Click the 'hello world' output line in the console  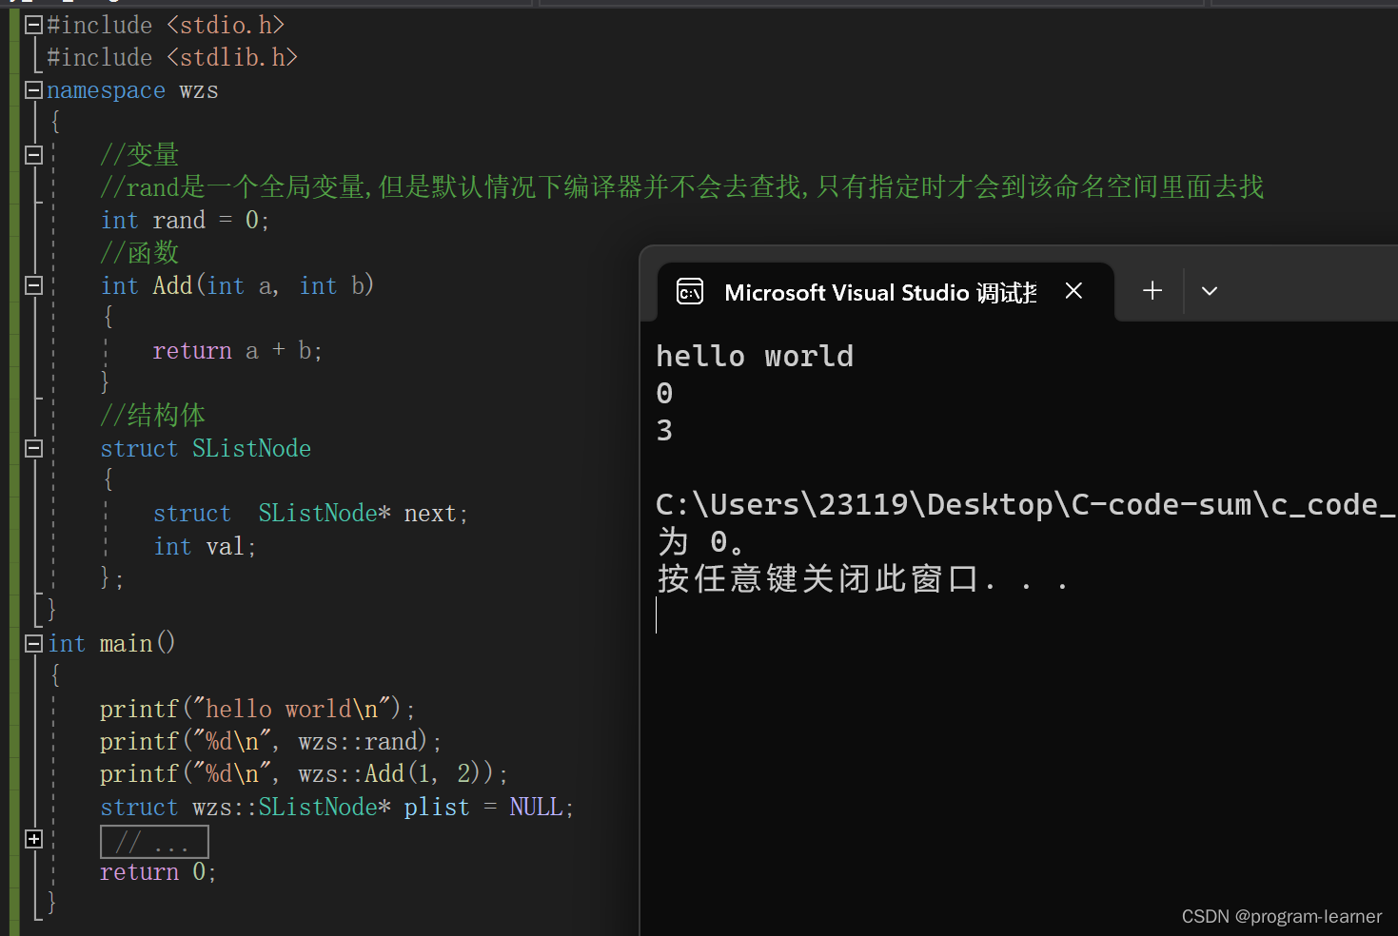[755, 357]
